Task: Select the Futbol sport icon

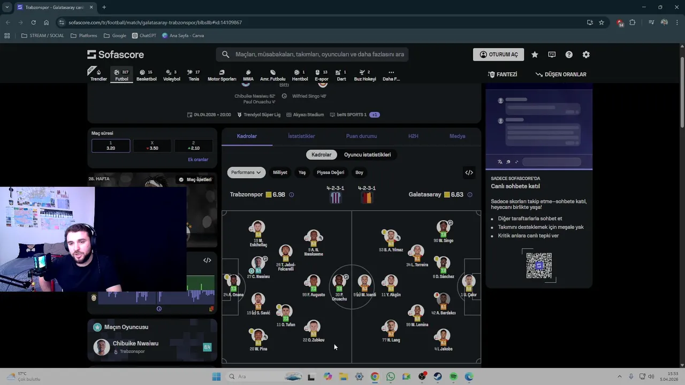Action: pyautogui.click(x=121, y=75)
